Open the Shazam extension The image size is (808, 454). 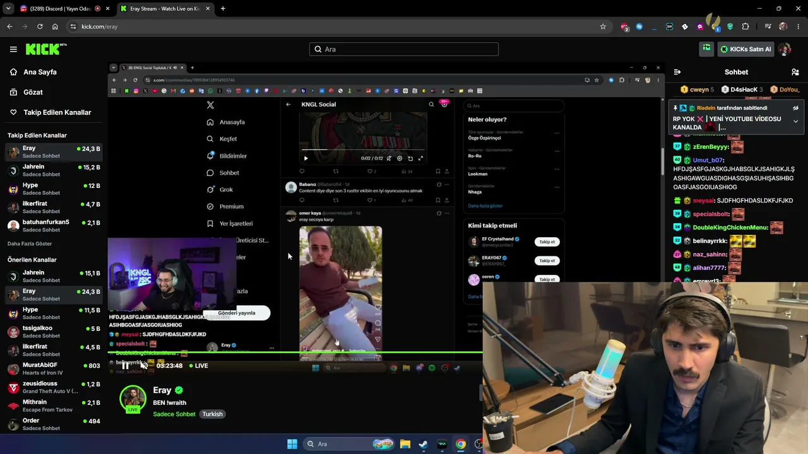(x=639, y=26)
